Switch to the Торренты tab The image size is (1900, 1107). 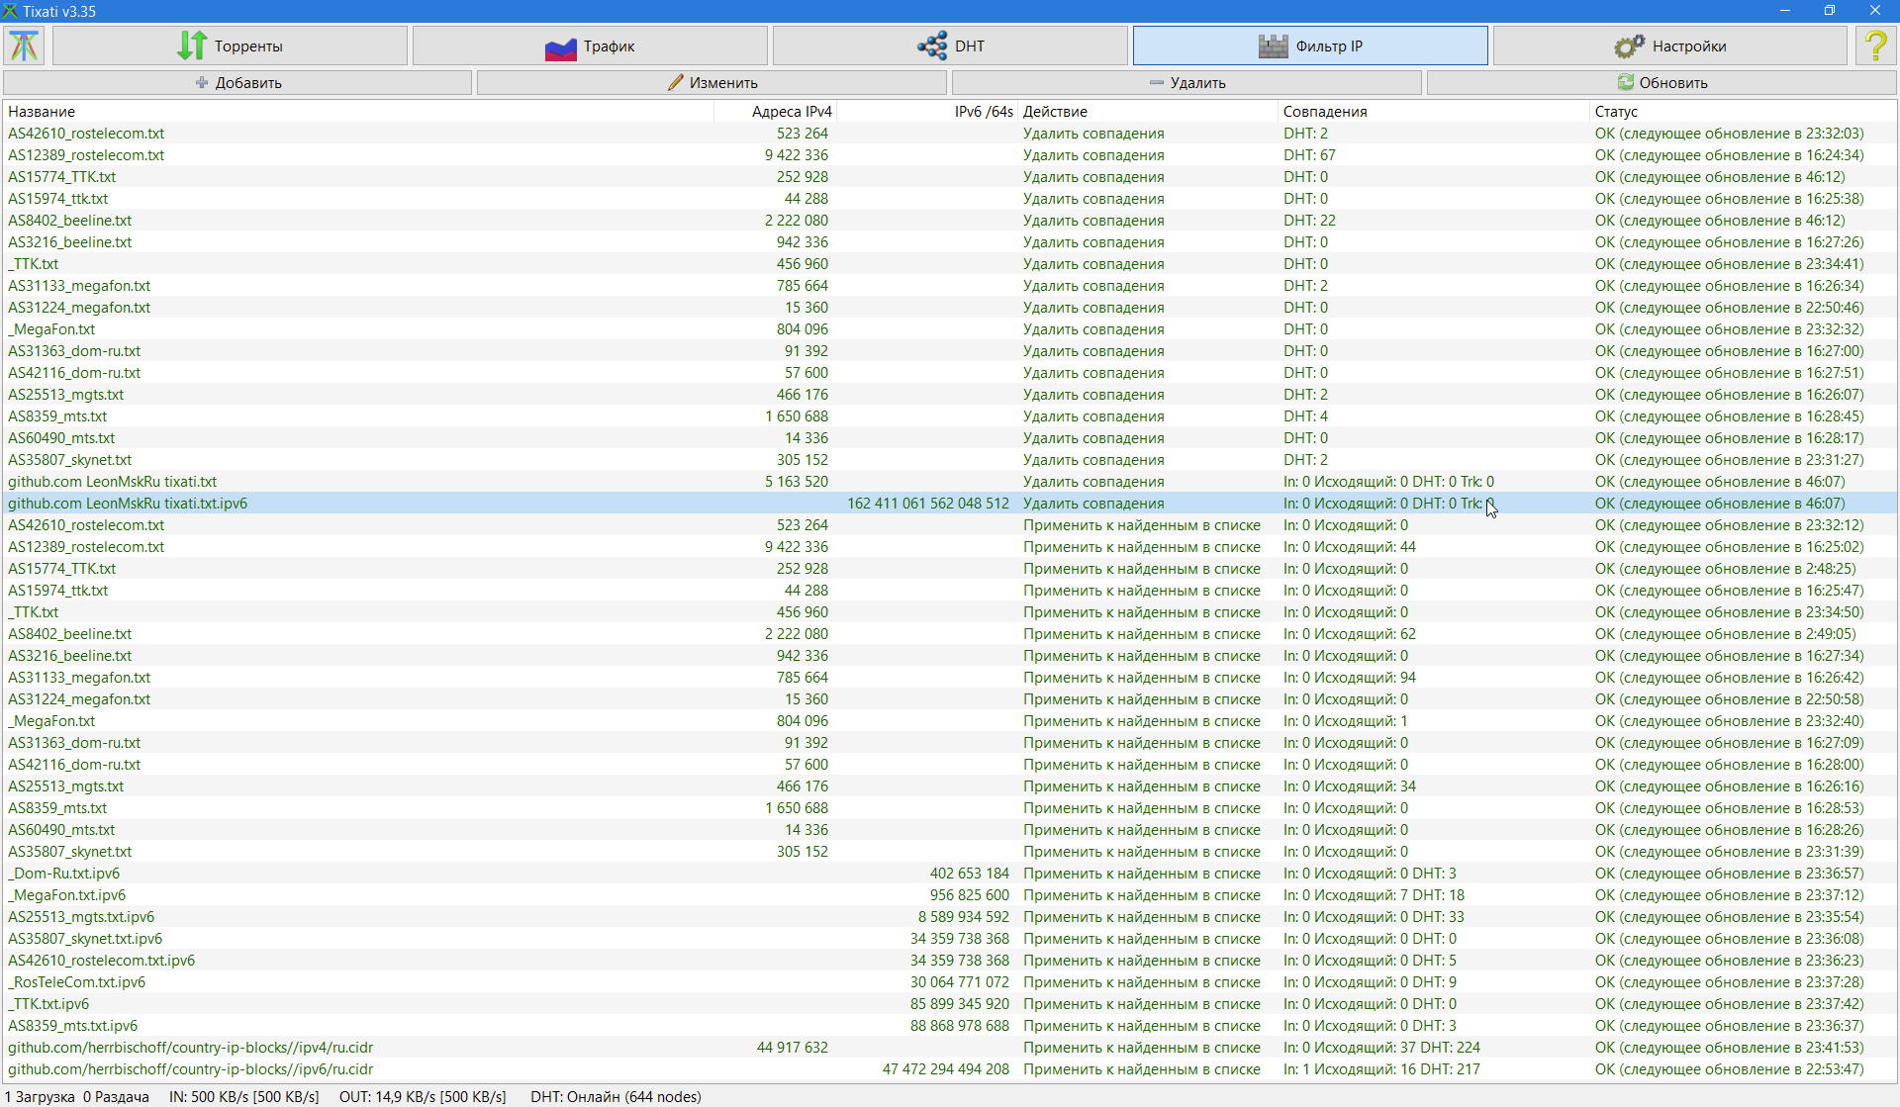[x=230, y=46]
